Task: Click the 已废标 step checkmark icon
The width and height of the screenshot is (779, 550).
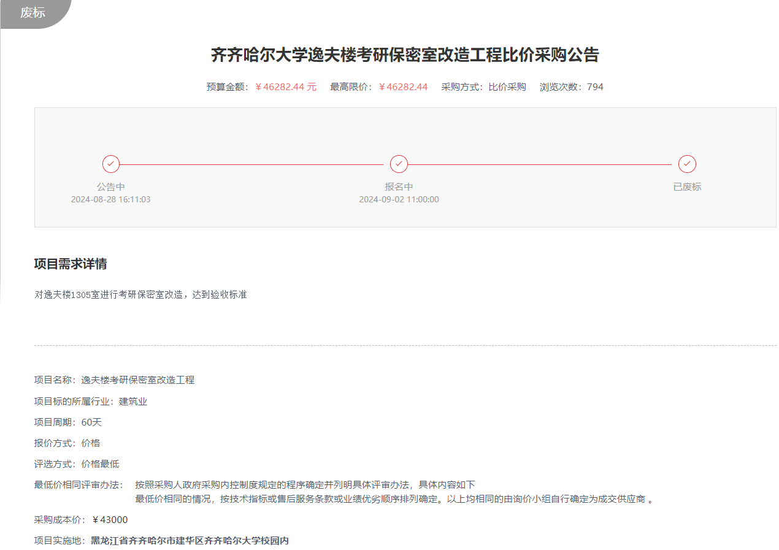Action: tap(687, 164)
